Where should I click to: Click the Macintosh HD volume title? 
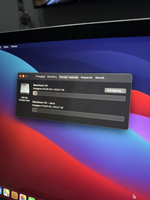pyautogui.click(x=41, y=85)
